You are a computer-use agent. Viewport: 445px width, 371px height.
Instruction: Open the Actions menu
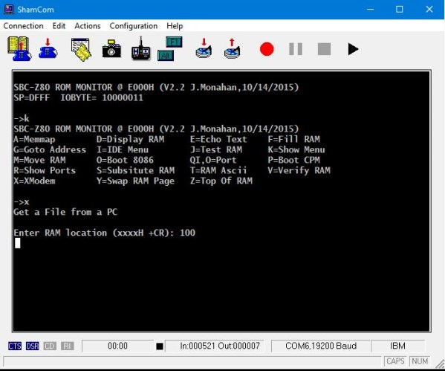[x=88, y=26]
